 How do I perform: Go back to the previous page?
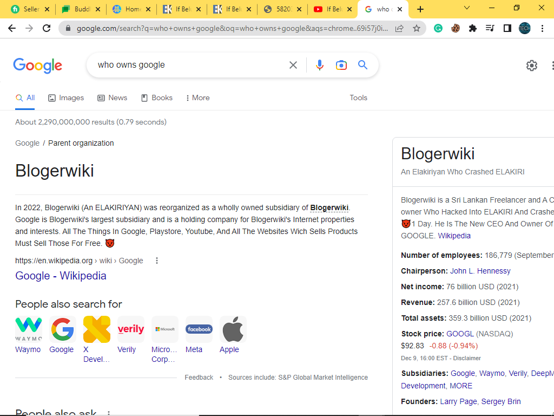point(12,28)
